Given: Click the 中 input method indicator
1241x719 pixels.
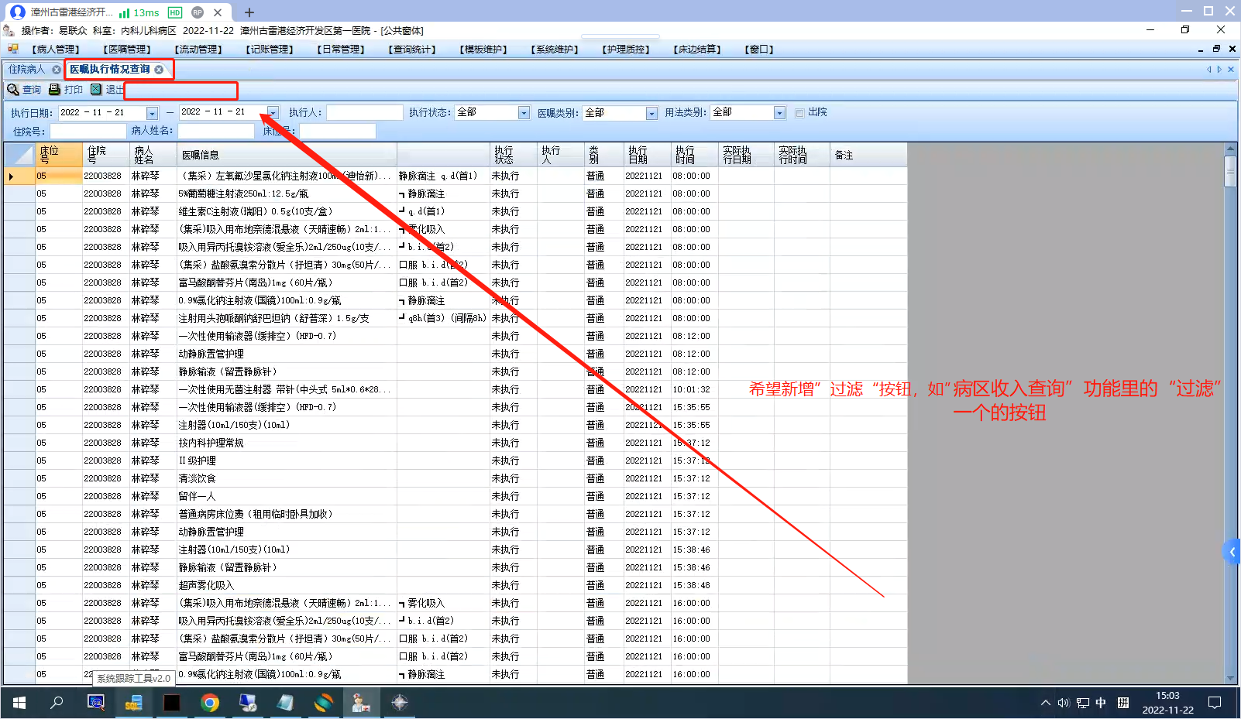Looking at the screenshot, I should coord(1101,703).
